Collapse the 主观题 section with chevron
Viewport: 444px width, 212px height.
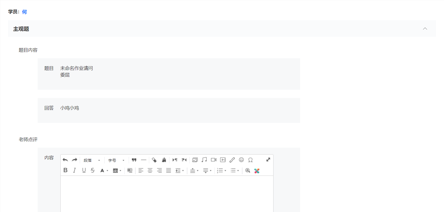(x=425, y=29)
